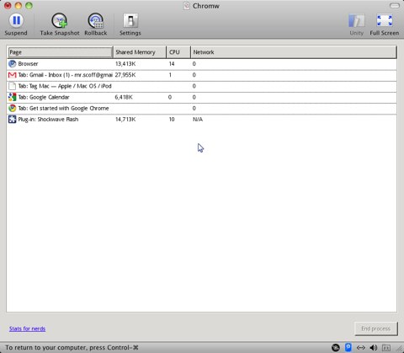The width and height of the screenshot is (404, 353).
Task: Sort by CPU column header
Action: [178, 52]
